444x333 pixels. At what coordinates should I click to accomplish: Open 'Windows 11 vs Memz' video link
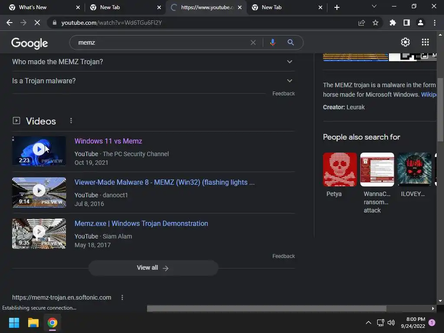pos(108,141)
